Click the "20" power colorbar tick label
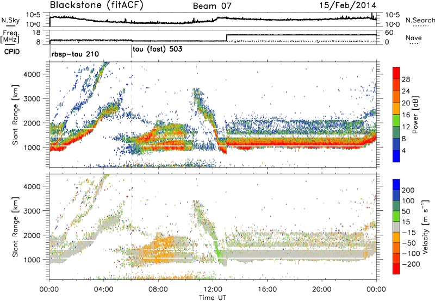The width and height of the screenshot is (435, 301). pyautogui.click(x=406, y=103)
